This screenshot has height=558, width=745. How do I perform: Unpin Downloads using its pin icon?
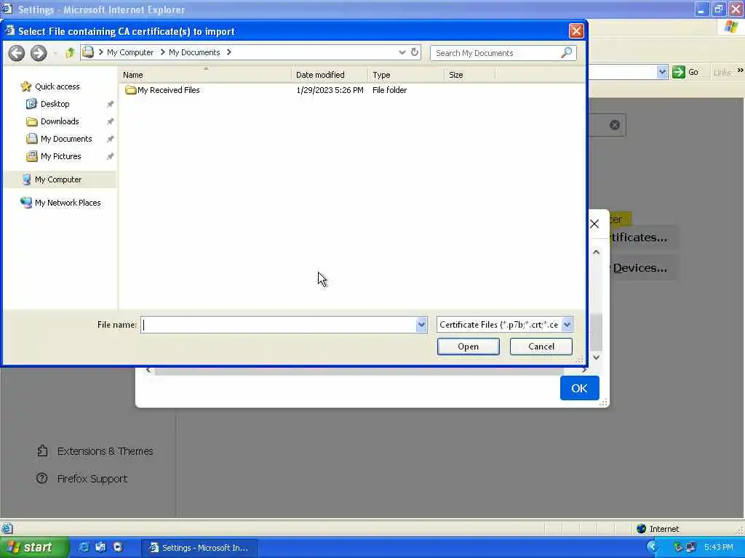[x=111, y=121]
